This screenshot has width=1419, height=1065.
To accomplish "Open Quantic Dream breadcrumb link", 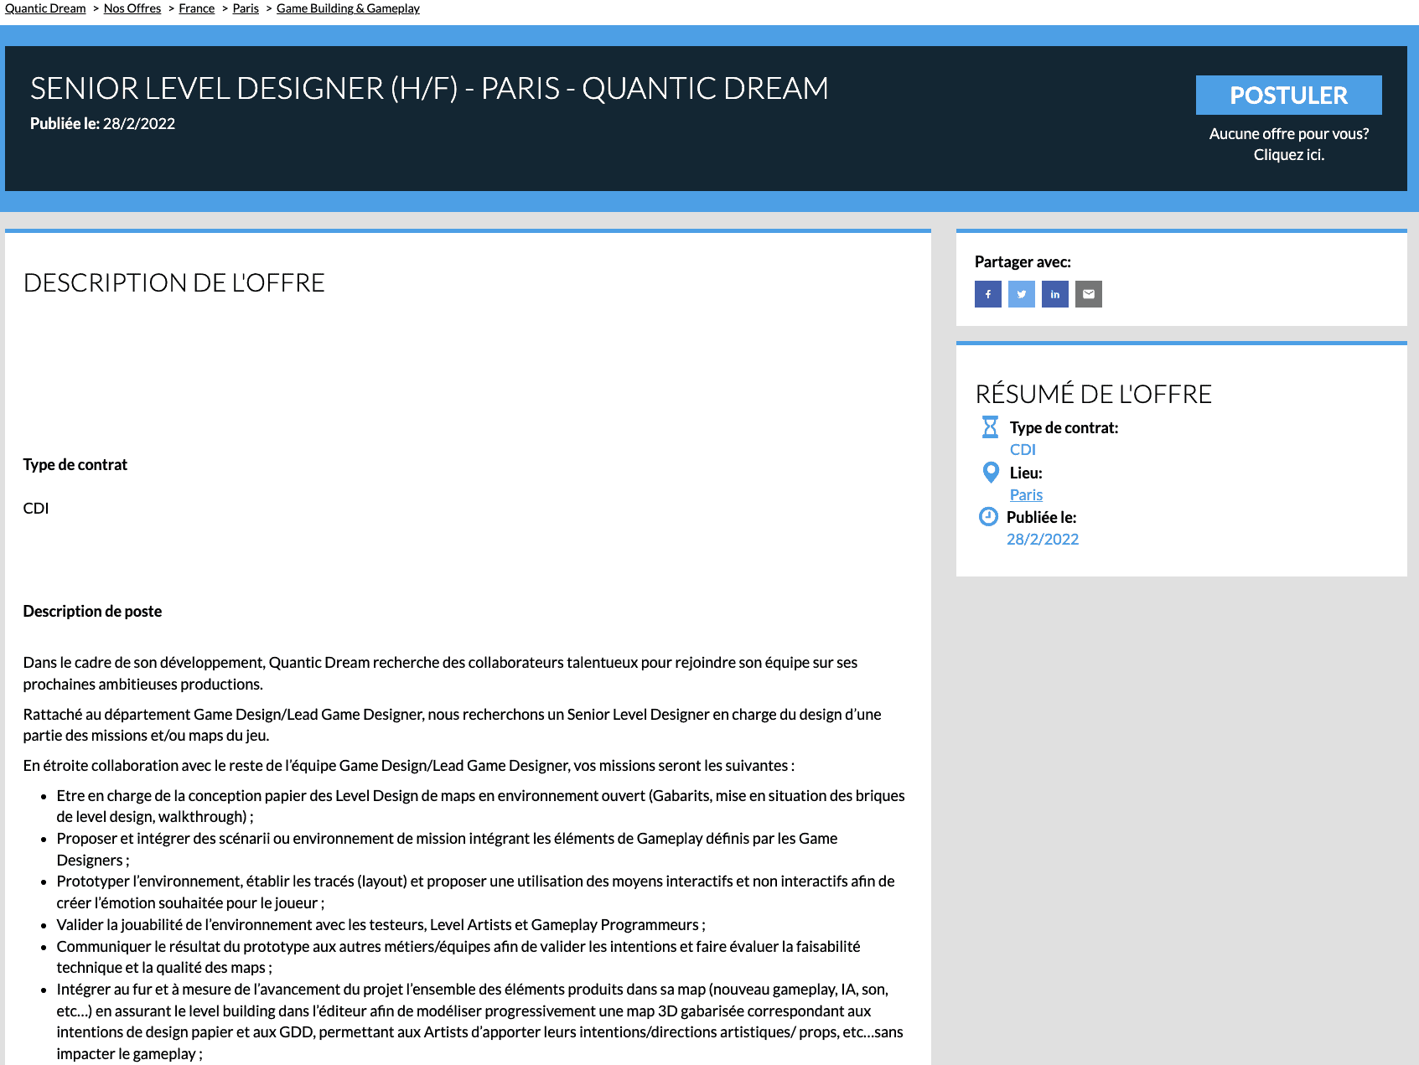I will tap(45, 8).
